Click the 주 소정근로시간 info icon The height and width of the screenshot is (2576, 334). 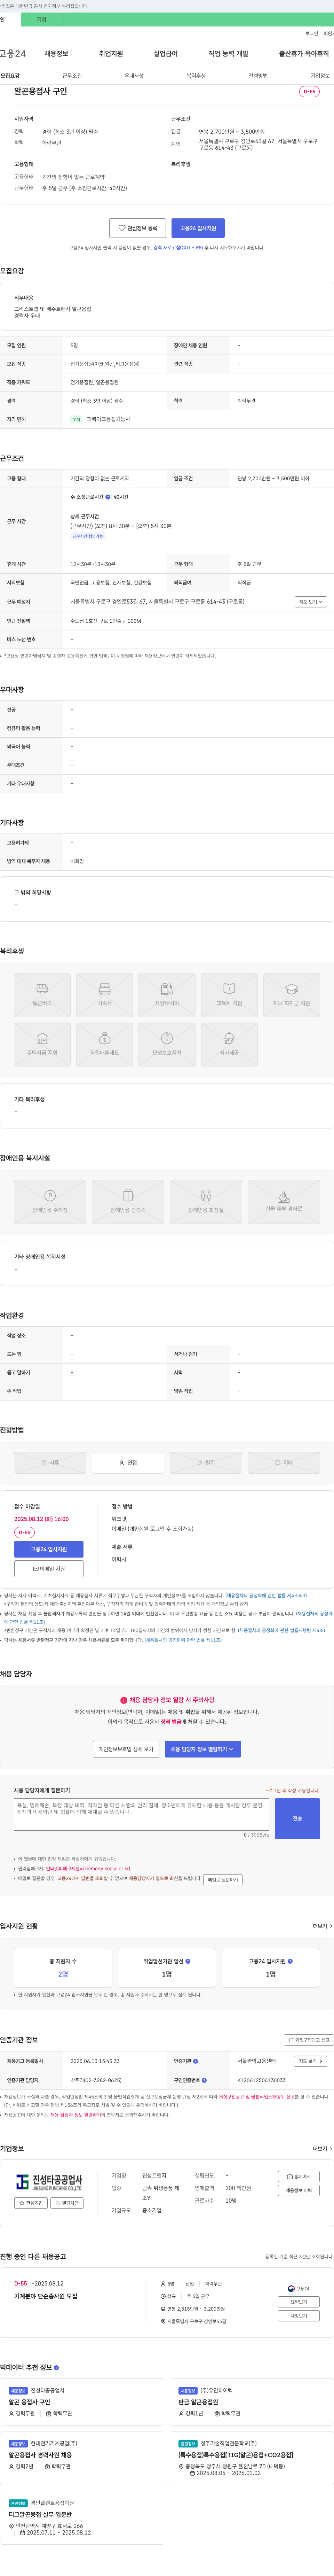click(x=108, y=497)
